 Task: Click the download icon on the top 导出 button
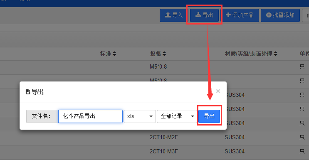coord(198,15)
